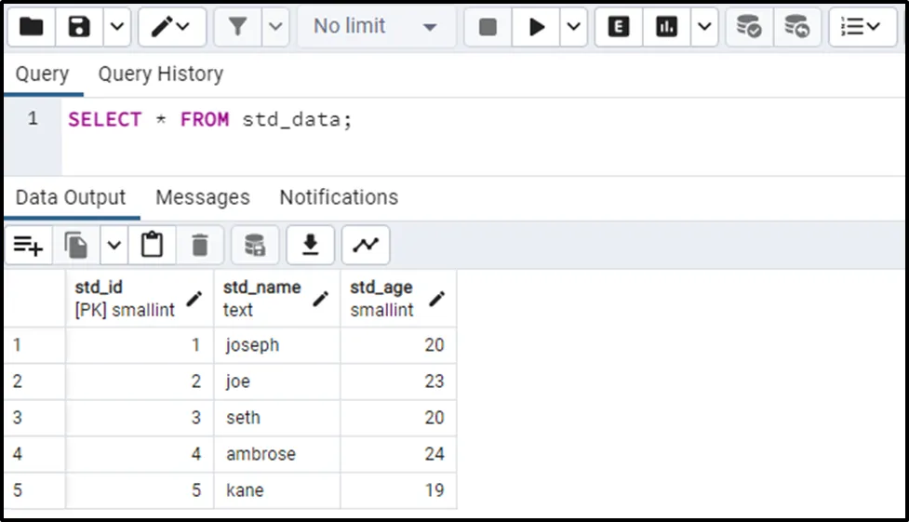Click the Paste clipboard icon
The width and height of the screenshot is (909, 522).
152,246
